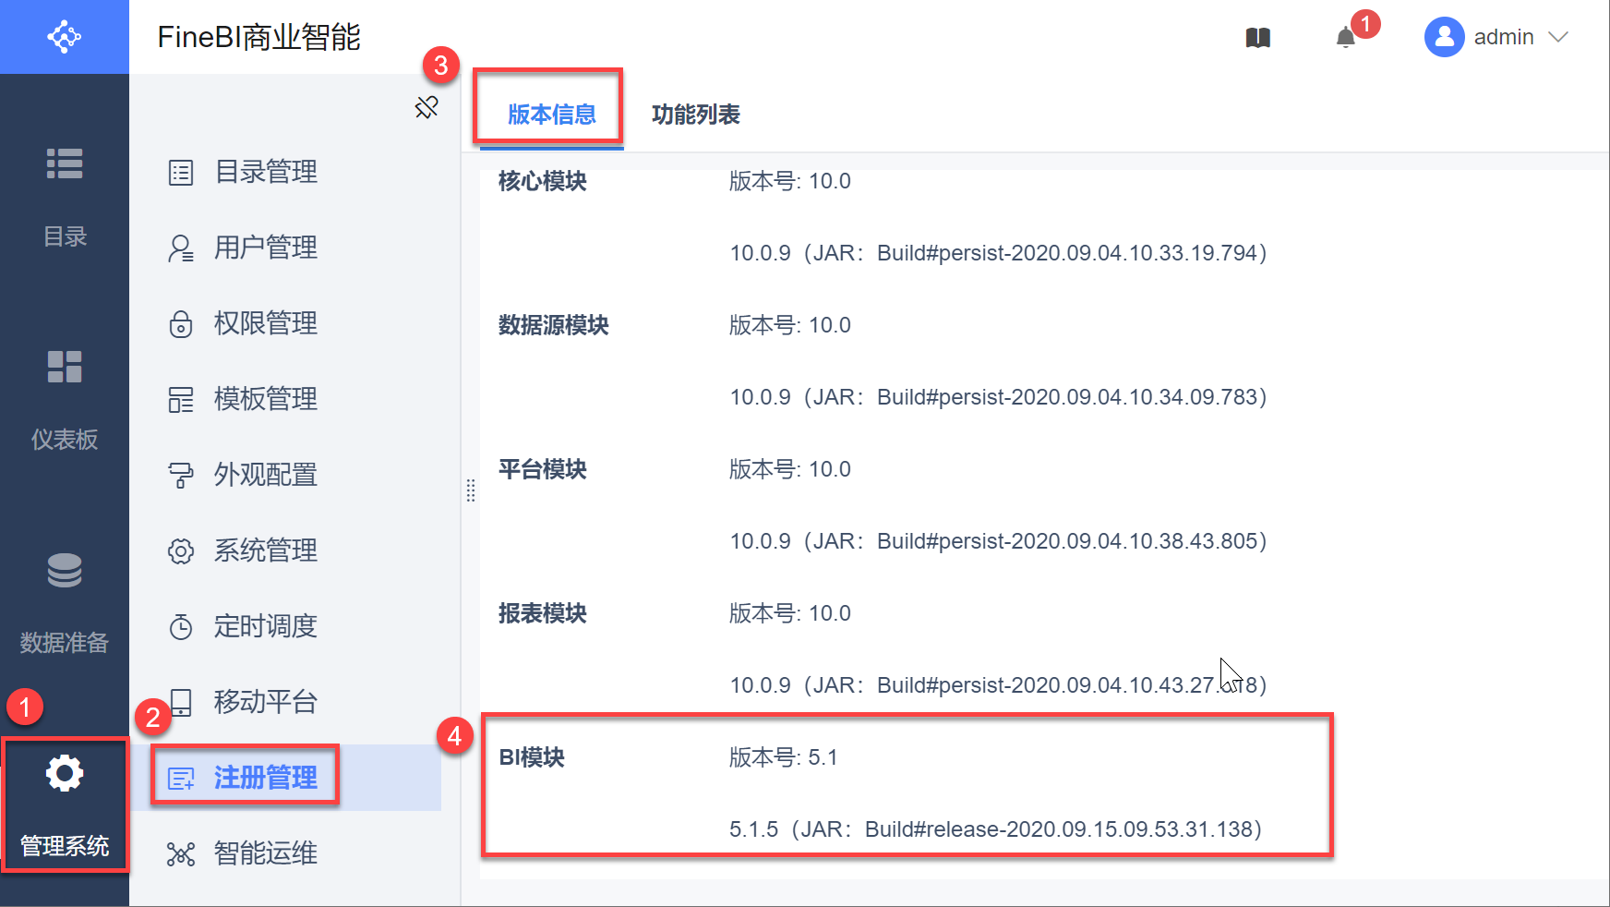Click the 核心模块 版本号: 10.0 text
The image size is (1610, 907).
click(x=790, y=181)
